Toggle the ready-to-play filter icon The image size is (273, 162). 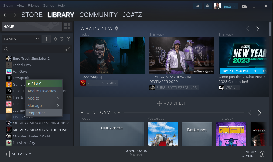(69, 39)
